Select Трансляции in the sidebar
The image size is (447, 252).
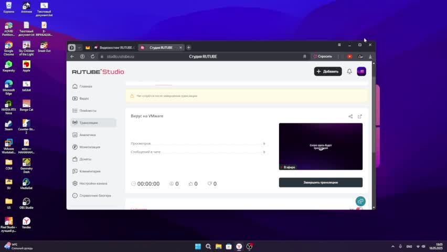click(94, 123)
